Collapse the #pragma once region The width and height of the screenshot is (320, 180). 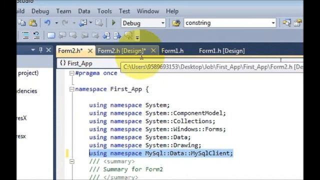(71, 73)
